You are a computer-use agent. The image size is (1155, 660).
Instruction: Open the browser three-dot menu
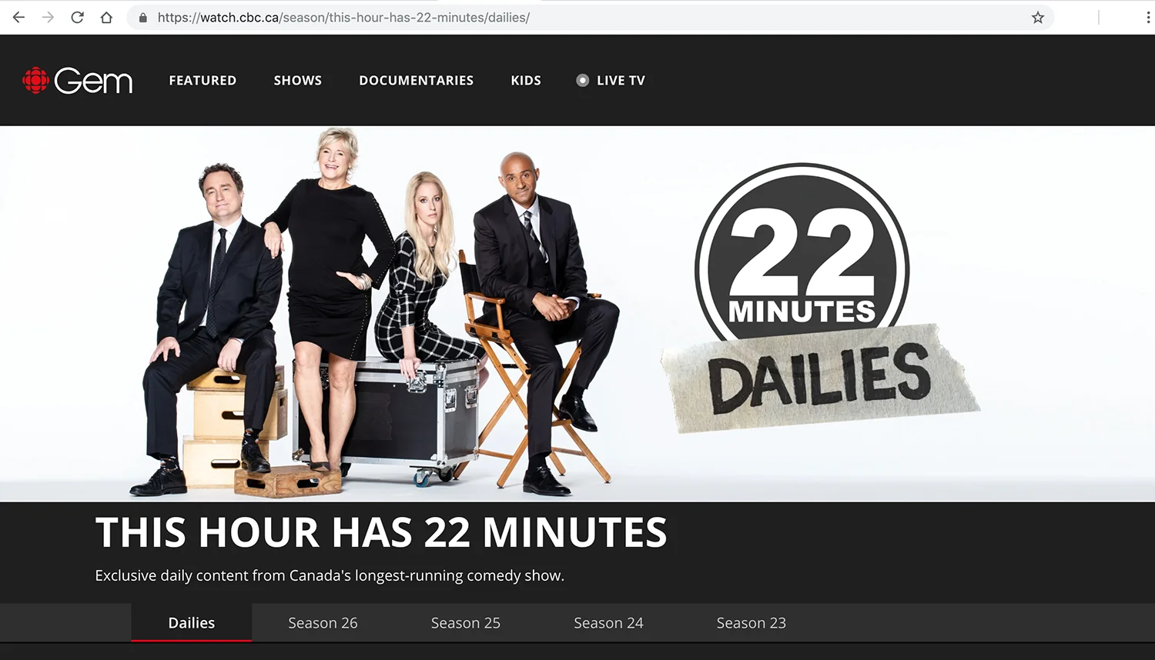(x=1148, y=17)
